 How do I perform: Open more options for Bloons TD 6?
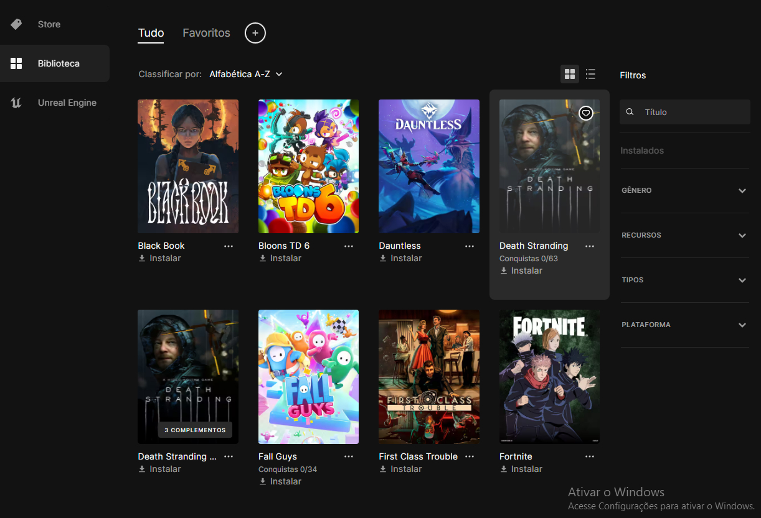349,246
